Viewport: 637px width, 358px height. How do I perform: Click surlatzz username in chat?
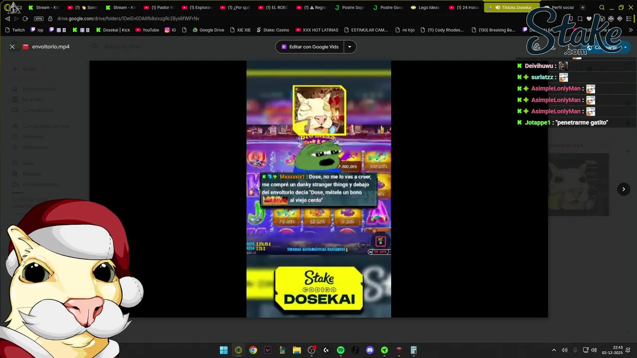pos(542,77)
